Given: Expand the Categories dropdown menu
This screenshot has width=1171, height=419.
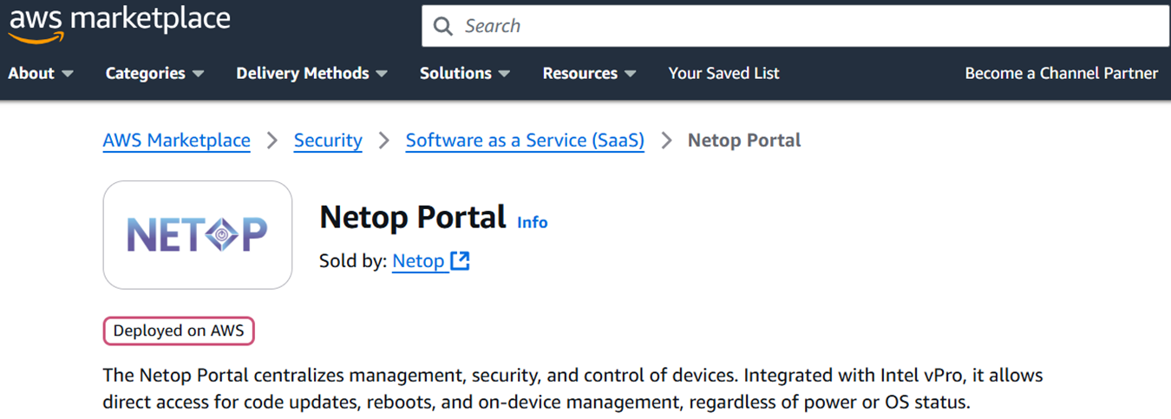Looking at the screenshot, I should [x=154, y=74].
